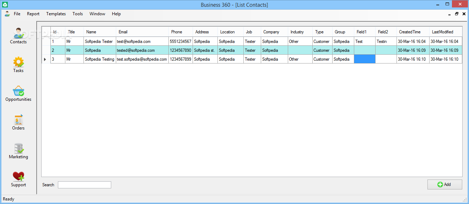Open the Orders section icon
The image size is (469, 204).
18,120
